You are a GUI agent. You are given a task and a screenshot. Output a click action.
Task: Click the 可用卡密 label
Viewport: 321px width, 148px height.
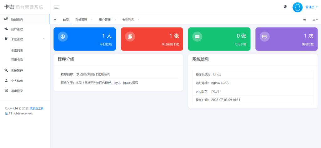(240, 44)
